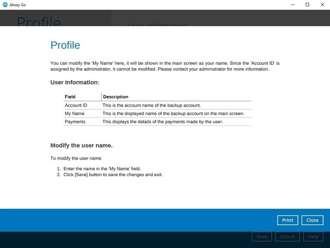Click step 2 'Click [Save] button' instruction

113,175
